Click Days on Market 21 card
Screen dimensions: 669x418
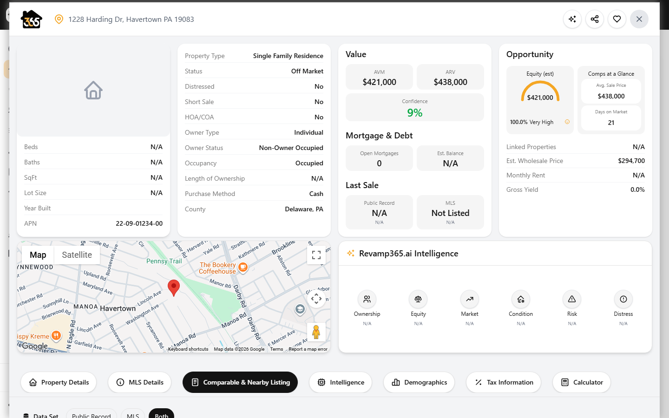[x=611, y=118]
